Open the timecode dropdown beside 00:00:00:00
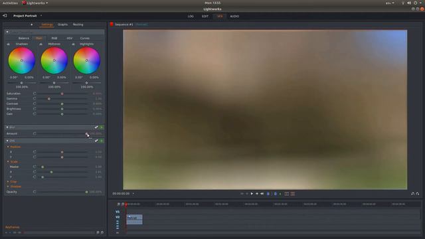Screen dimensions: 425x239 point(133,194)
